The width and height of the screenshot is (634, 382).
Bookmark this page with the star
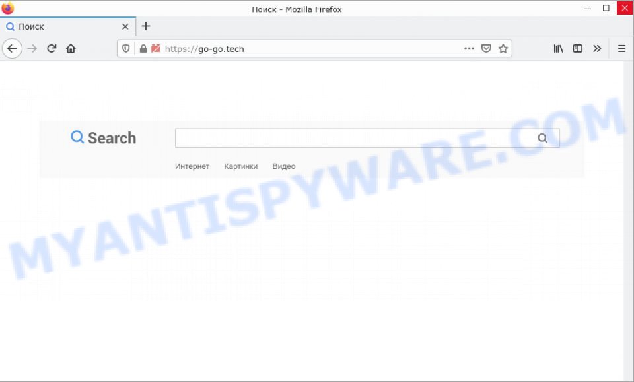point(503,49)
